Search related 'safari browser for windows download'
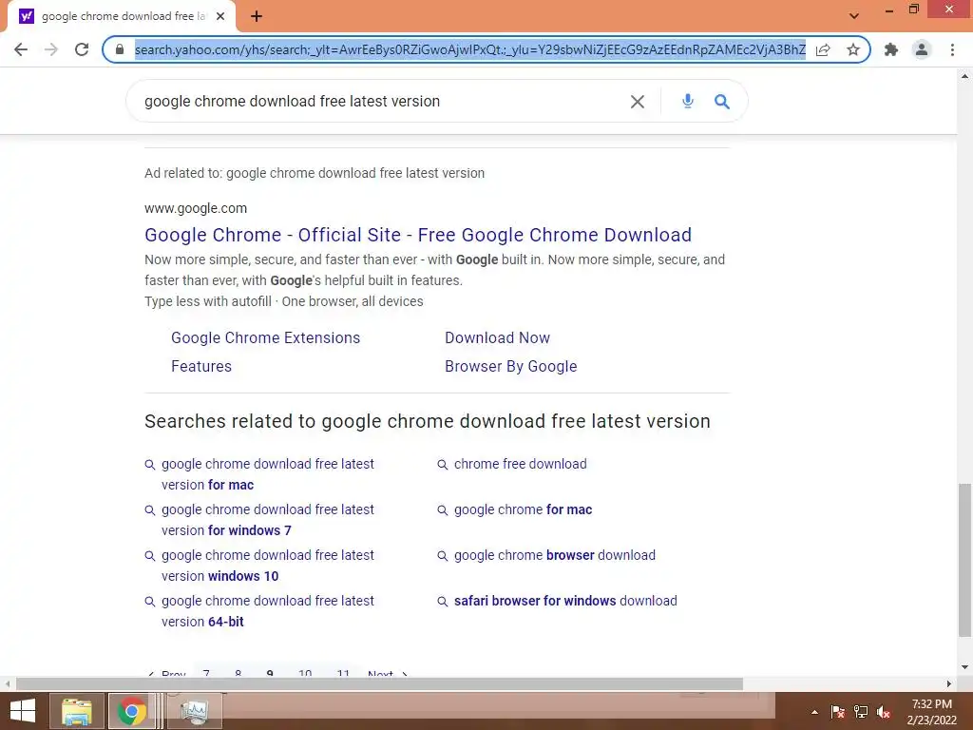This screenshot has height=730, width=973. 565,601
